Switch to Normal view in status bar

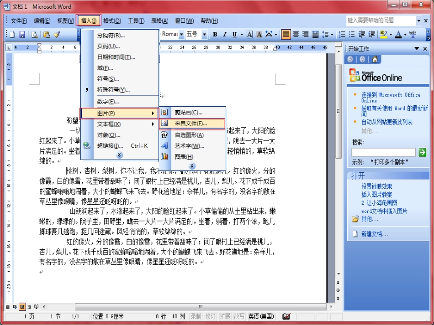pos(8,306)
